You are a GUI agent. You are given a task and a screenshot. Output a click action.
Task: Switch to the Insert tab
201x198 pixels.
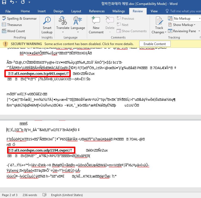pos(42,11)
